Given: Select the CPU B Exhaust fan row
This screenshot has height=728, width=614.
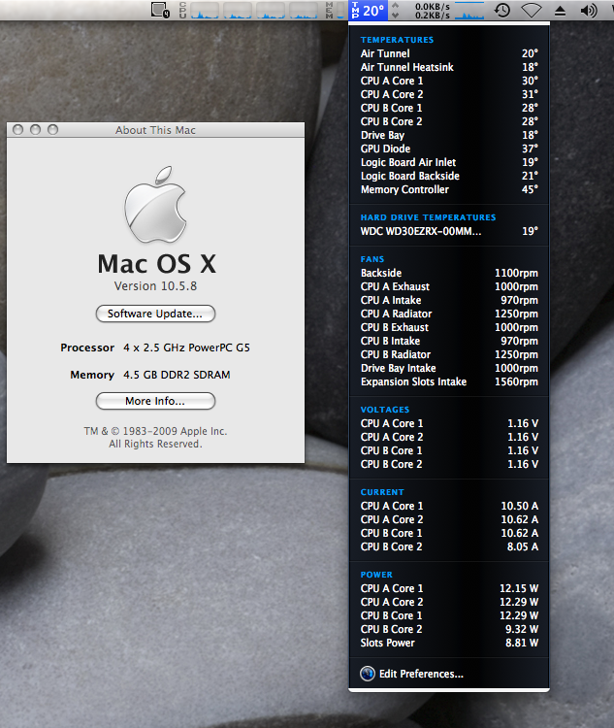Looking at the screenshot, I should (449, 327).
